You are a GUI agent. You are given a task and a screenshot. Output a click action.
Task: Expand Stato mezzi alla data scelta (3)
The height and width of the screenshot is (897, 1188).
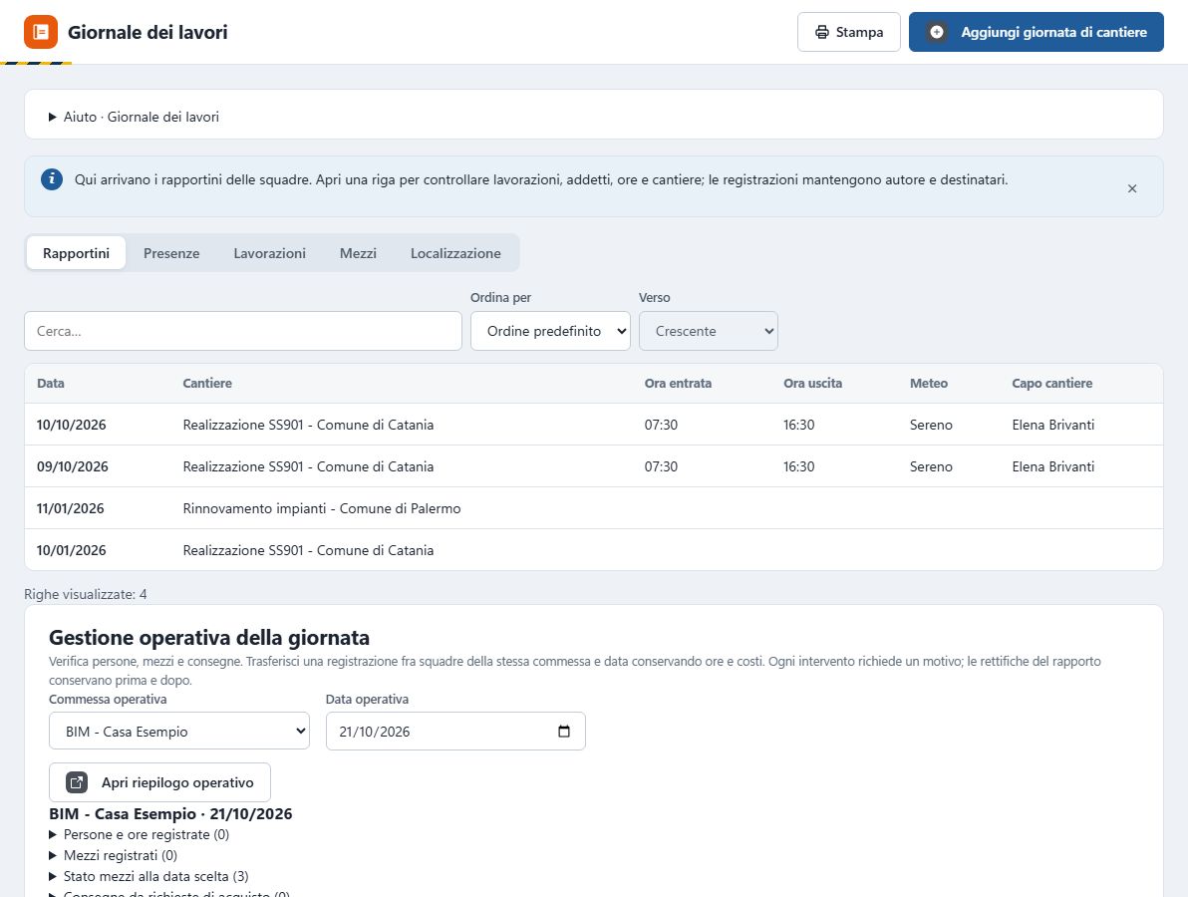point(149,876)
